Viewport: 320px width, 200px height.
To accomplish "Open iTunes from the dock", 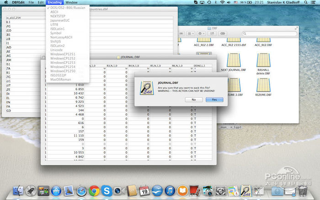I will [x=170, y=190].
